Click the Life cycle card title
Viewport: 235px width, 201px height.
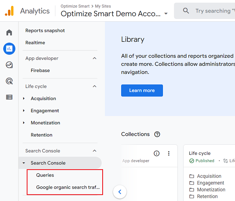click(200, 153)
